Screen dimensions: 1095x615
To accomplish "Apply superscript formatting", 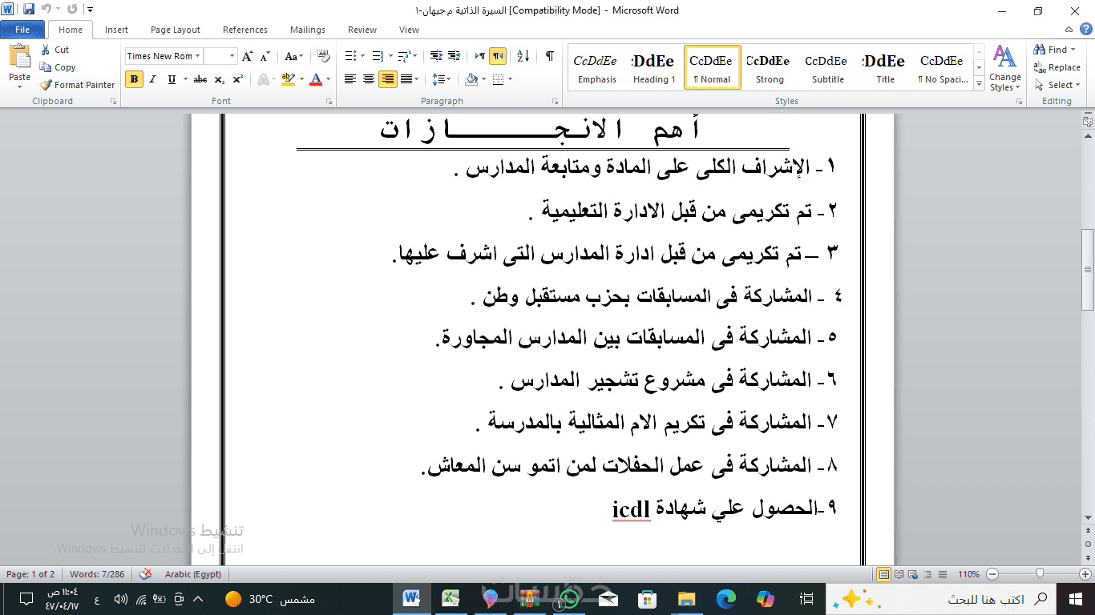I will [x=238, y=79].
